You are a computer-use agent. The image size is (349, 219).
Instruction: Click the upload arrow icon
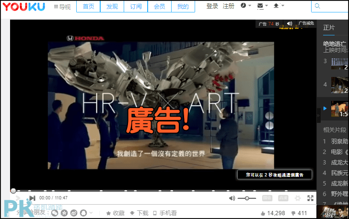[276, 6]
